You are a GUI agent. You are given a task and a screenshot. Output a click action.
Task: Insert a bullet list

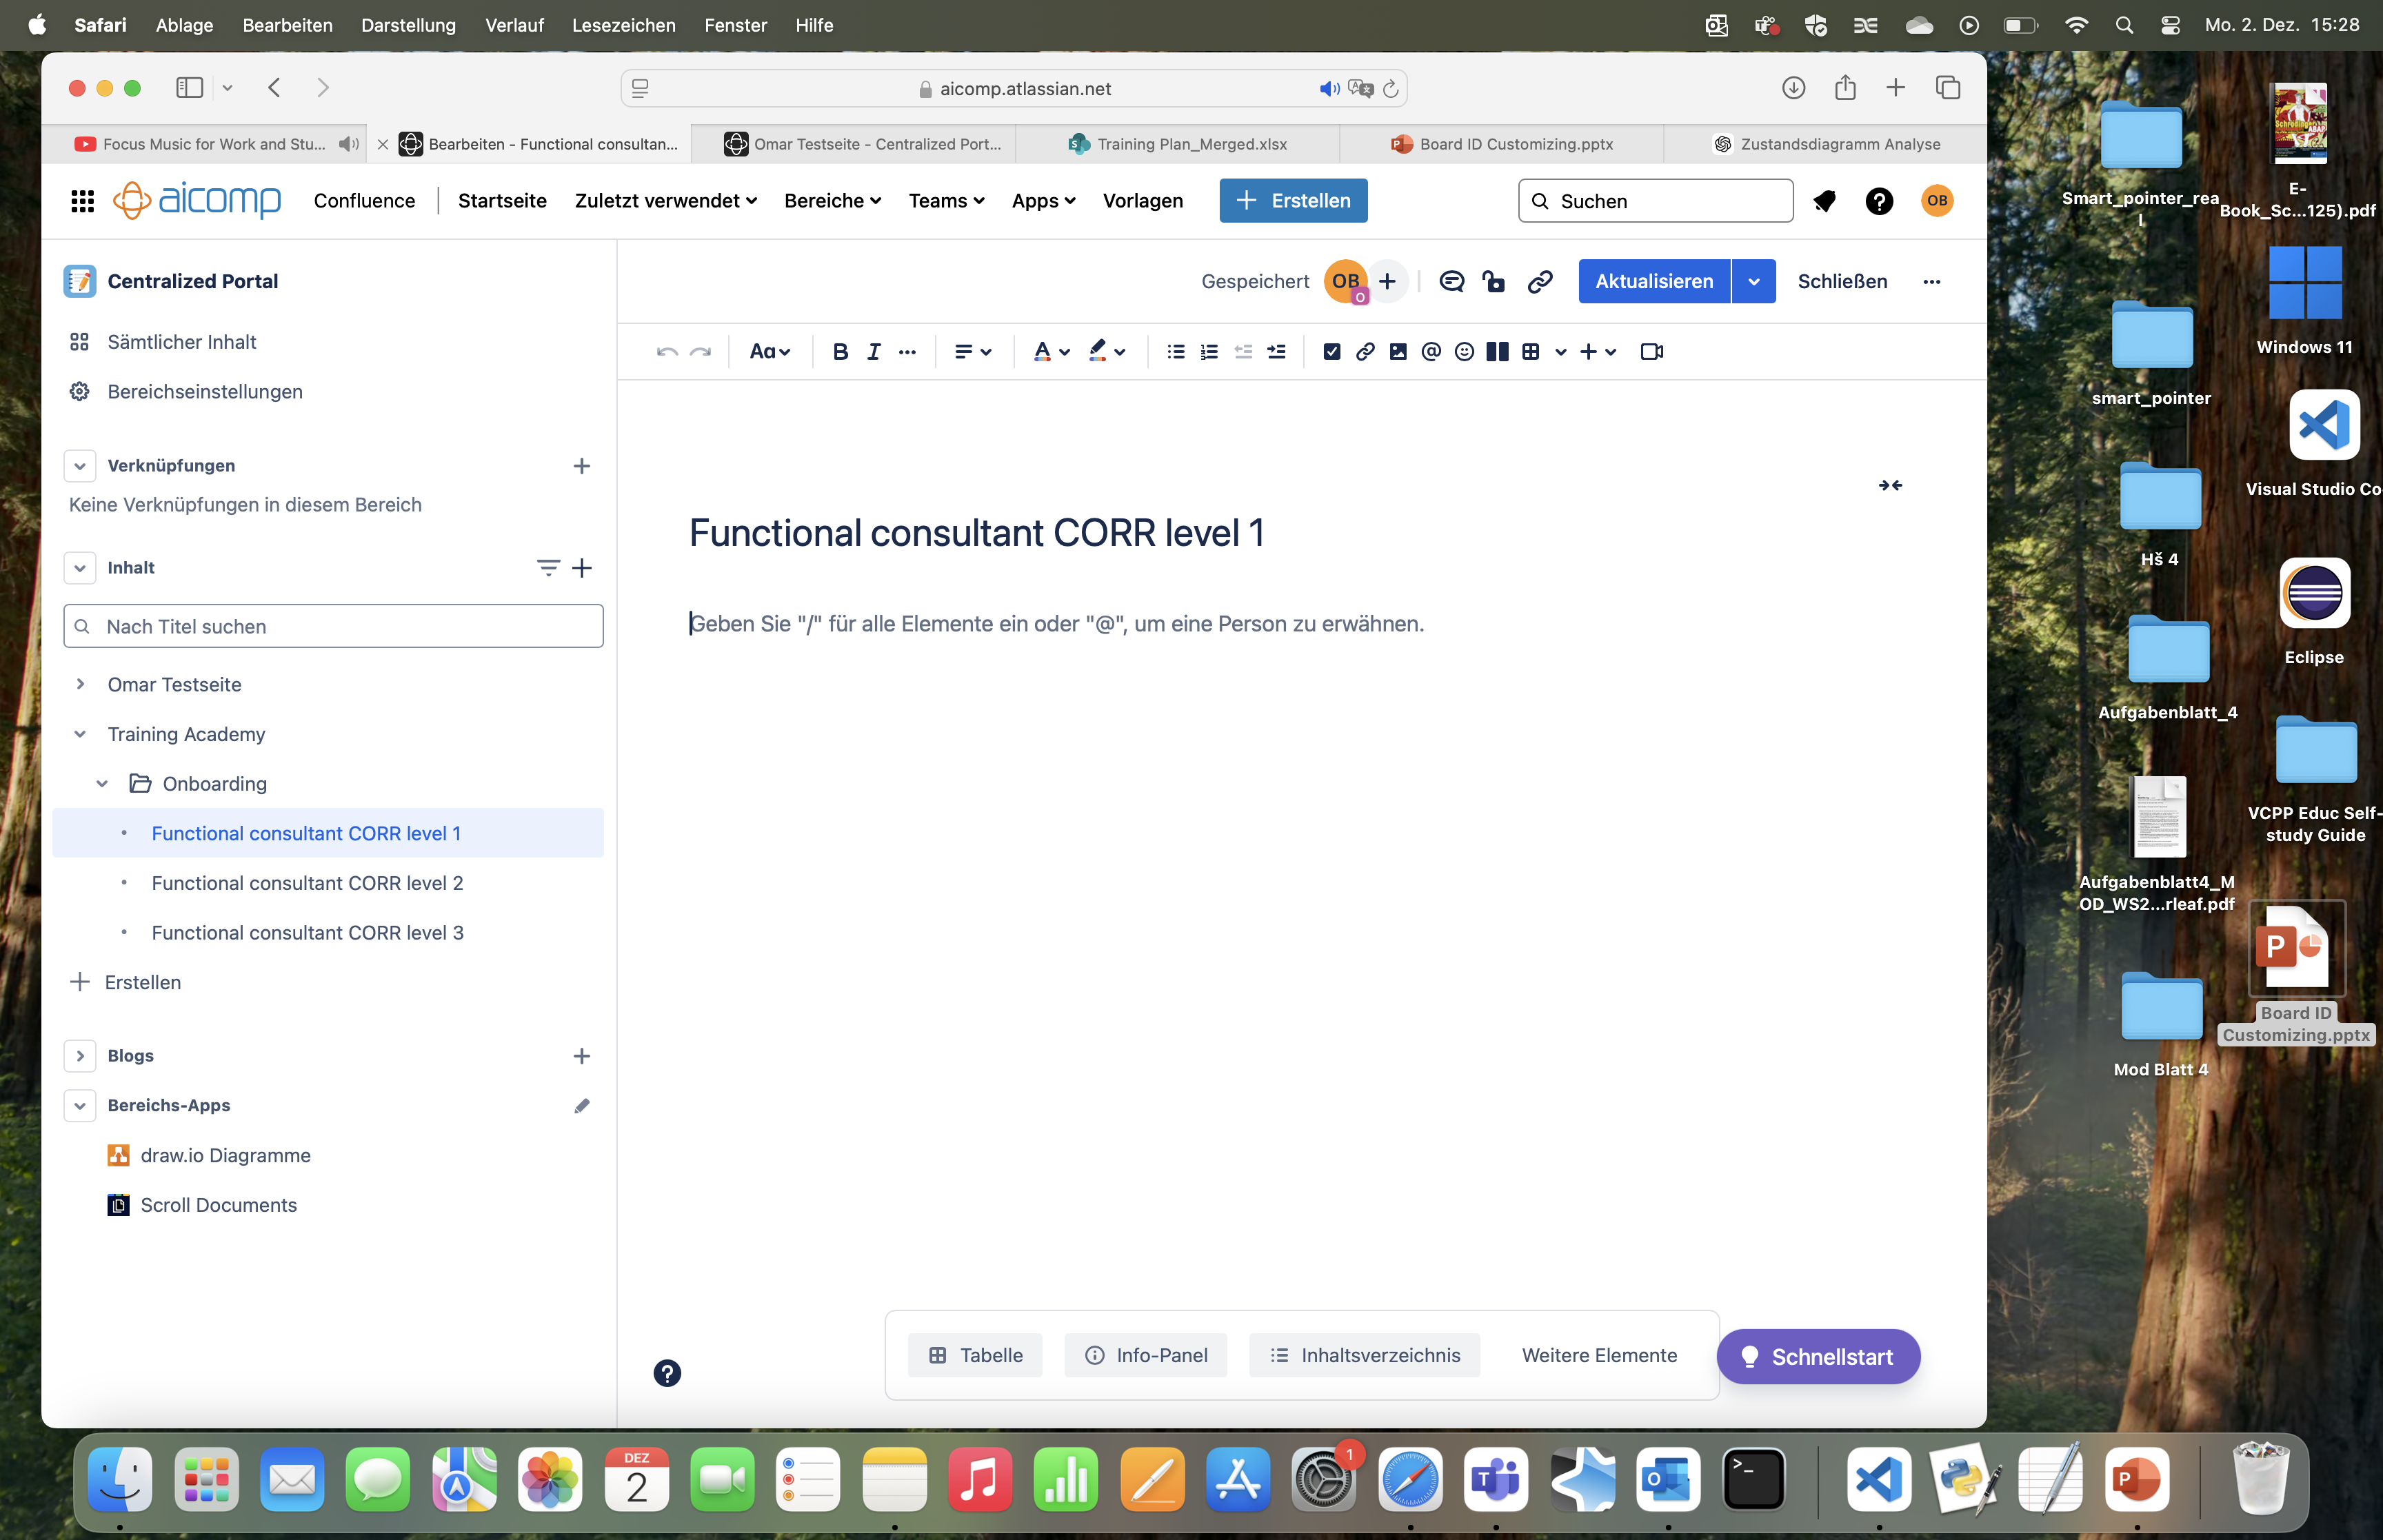[1176, 352]
